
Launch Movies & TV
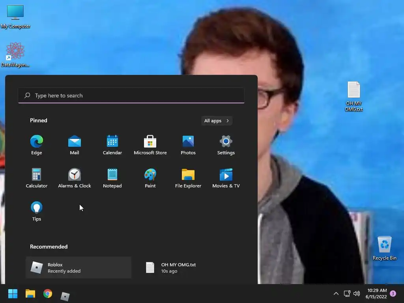point(226,178)
